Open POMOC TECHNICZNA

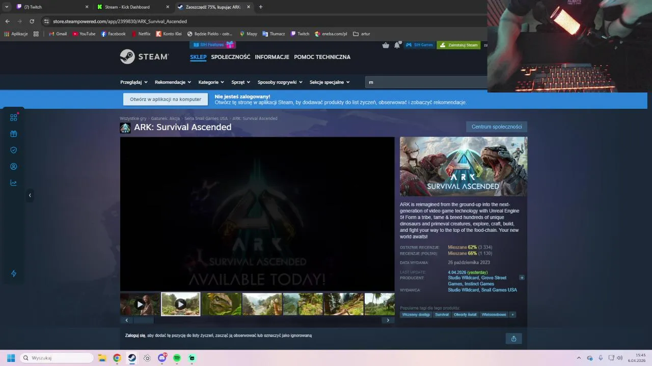coord(322,57)
